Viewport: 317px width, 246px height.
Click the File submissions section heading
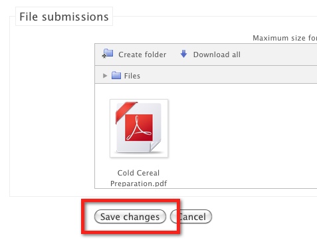tap(64, 17)
